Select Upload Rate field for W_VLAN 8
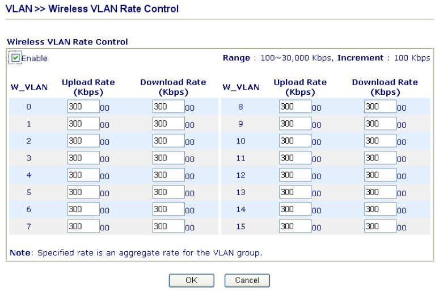This screenshot has width=439, height=291. tap(295, 107)
